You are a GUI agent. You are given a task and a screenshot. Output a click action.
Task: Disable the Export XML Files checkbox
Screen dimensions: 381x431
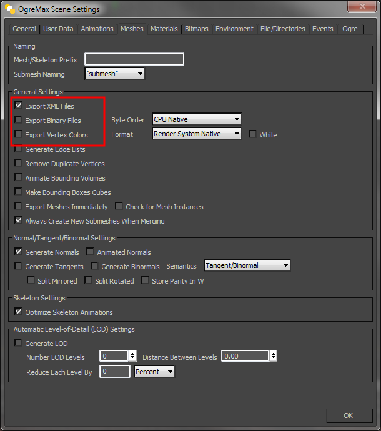point(19,106)
